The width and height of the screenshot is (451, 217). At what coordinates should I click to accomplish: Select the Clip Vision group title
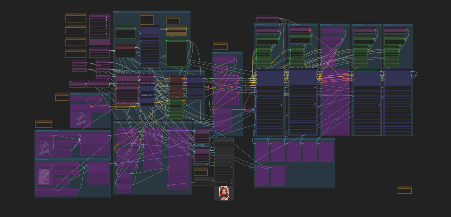pyautogui.click(x=74, y=94)
